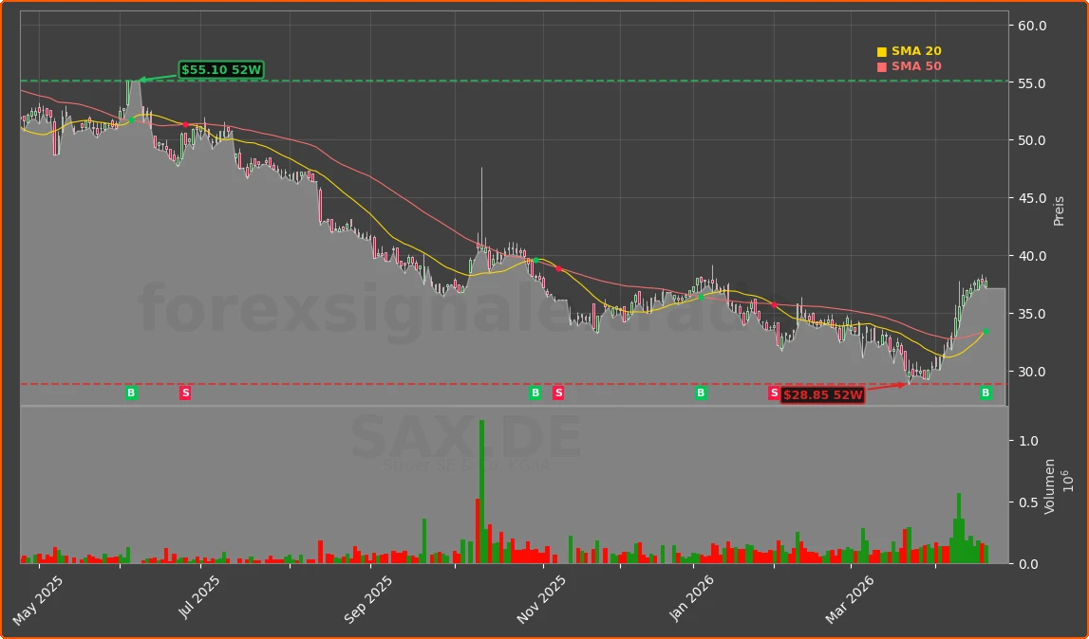The width and height of the screenshot is (1089, 639).
Task: Click the B buy marker just before Nov 2025
Action: click(x=535, y=393)
